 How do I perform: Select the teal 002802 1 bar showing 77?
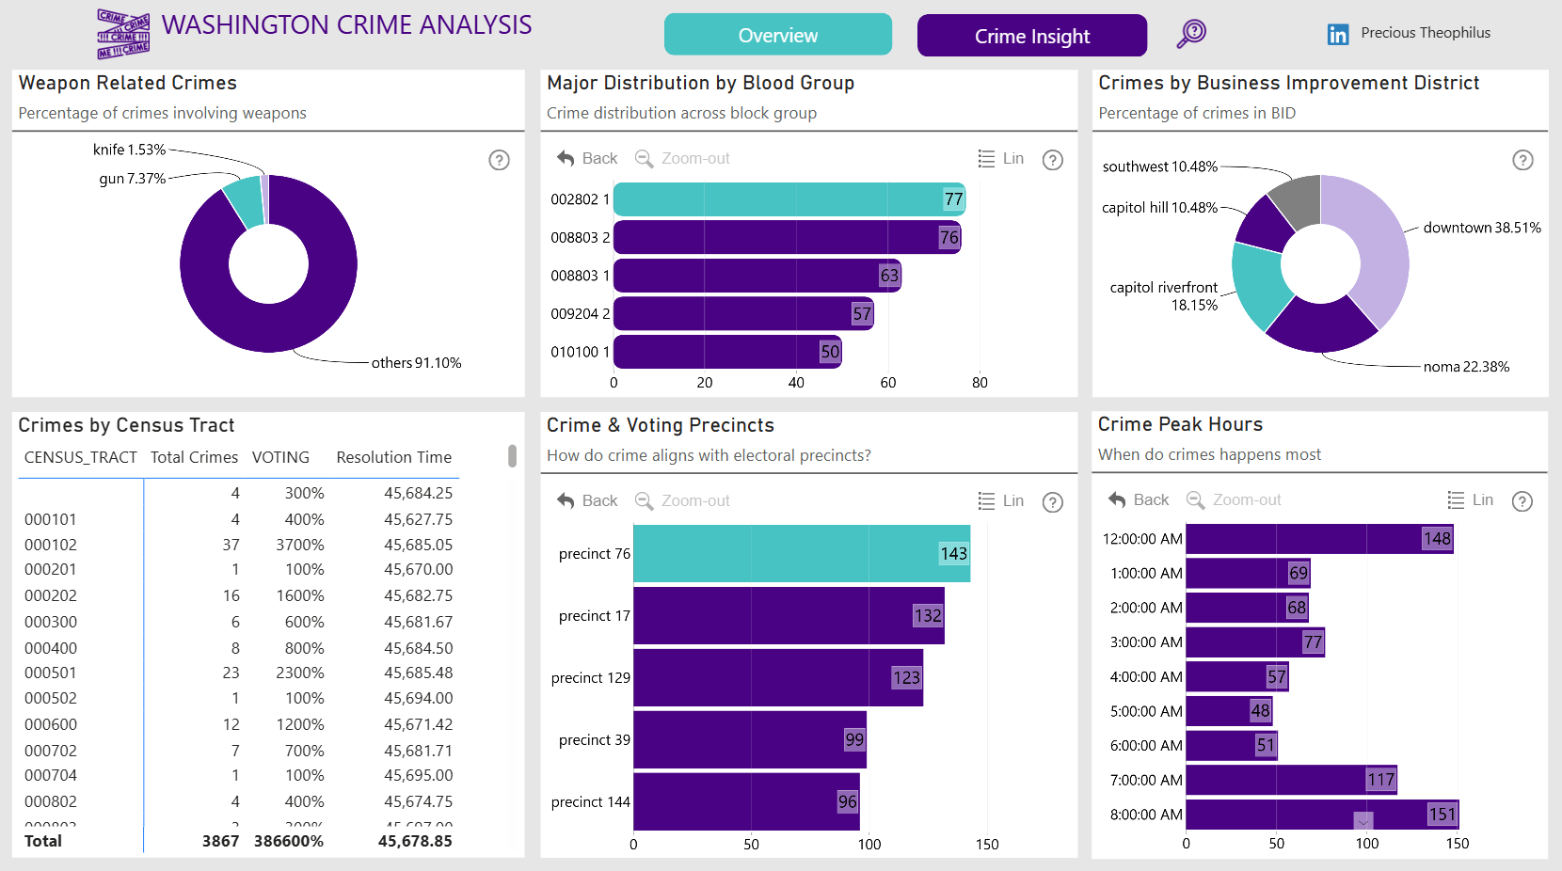(x=789, y=199)
